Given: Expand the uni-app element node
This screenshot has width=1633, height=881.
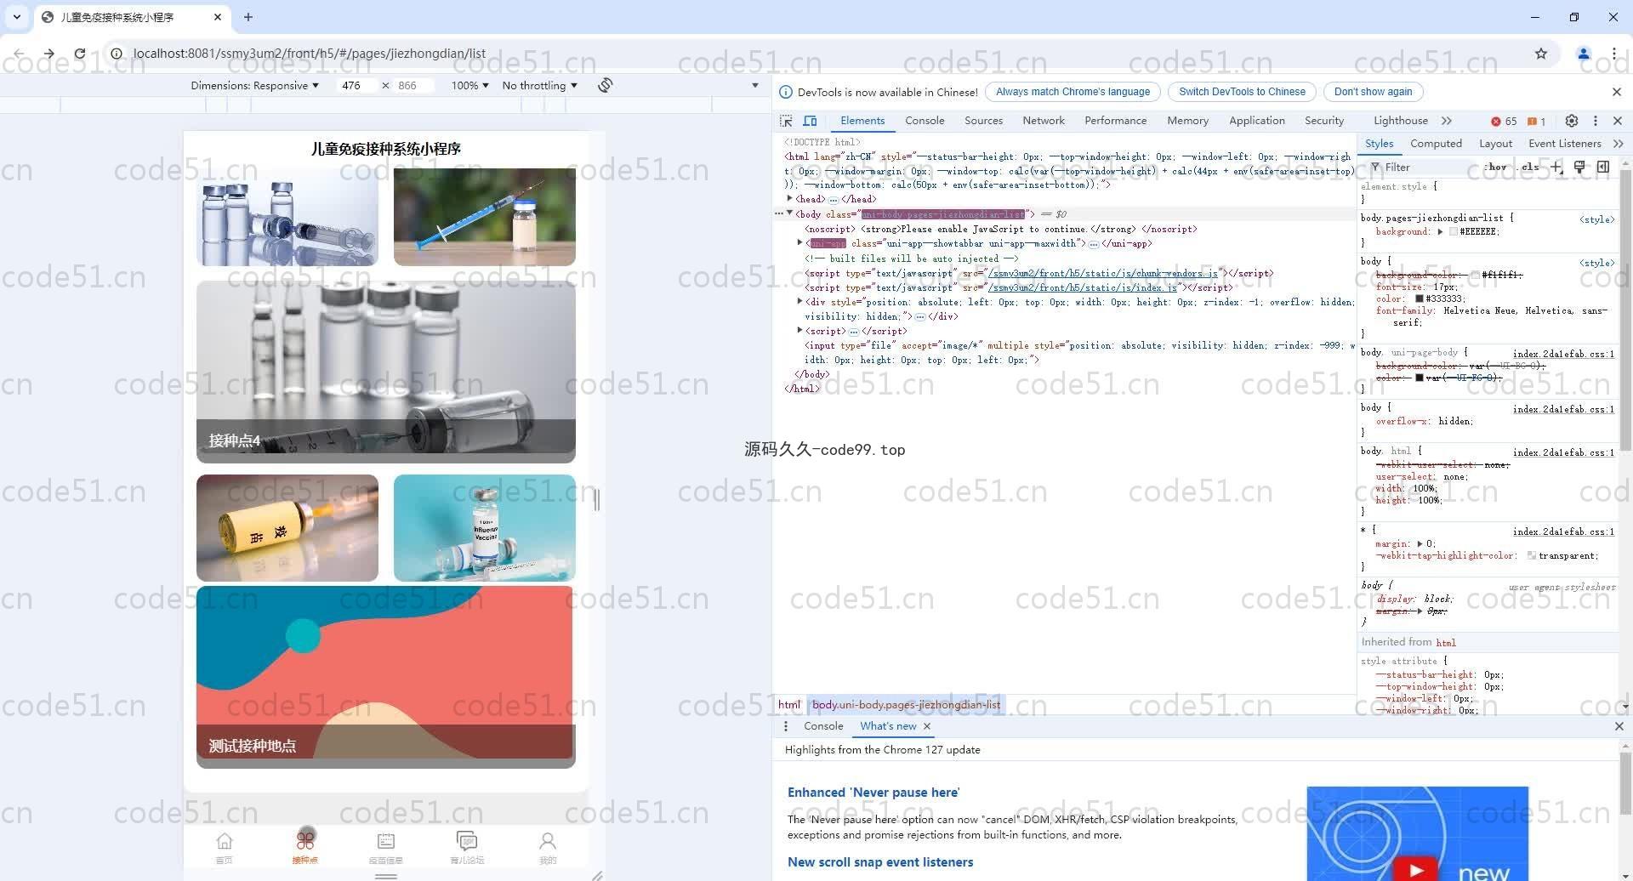Looking at the screenshot, I should click(799, 243).
